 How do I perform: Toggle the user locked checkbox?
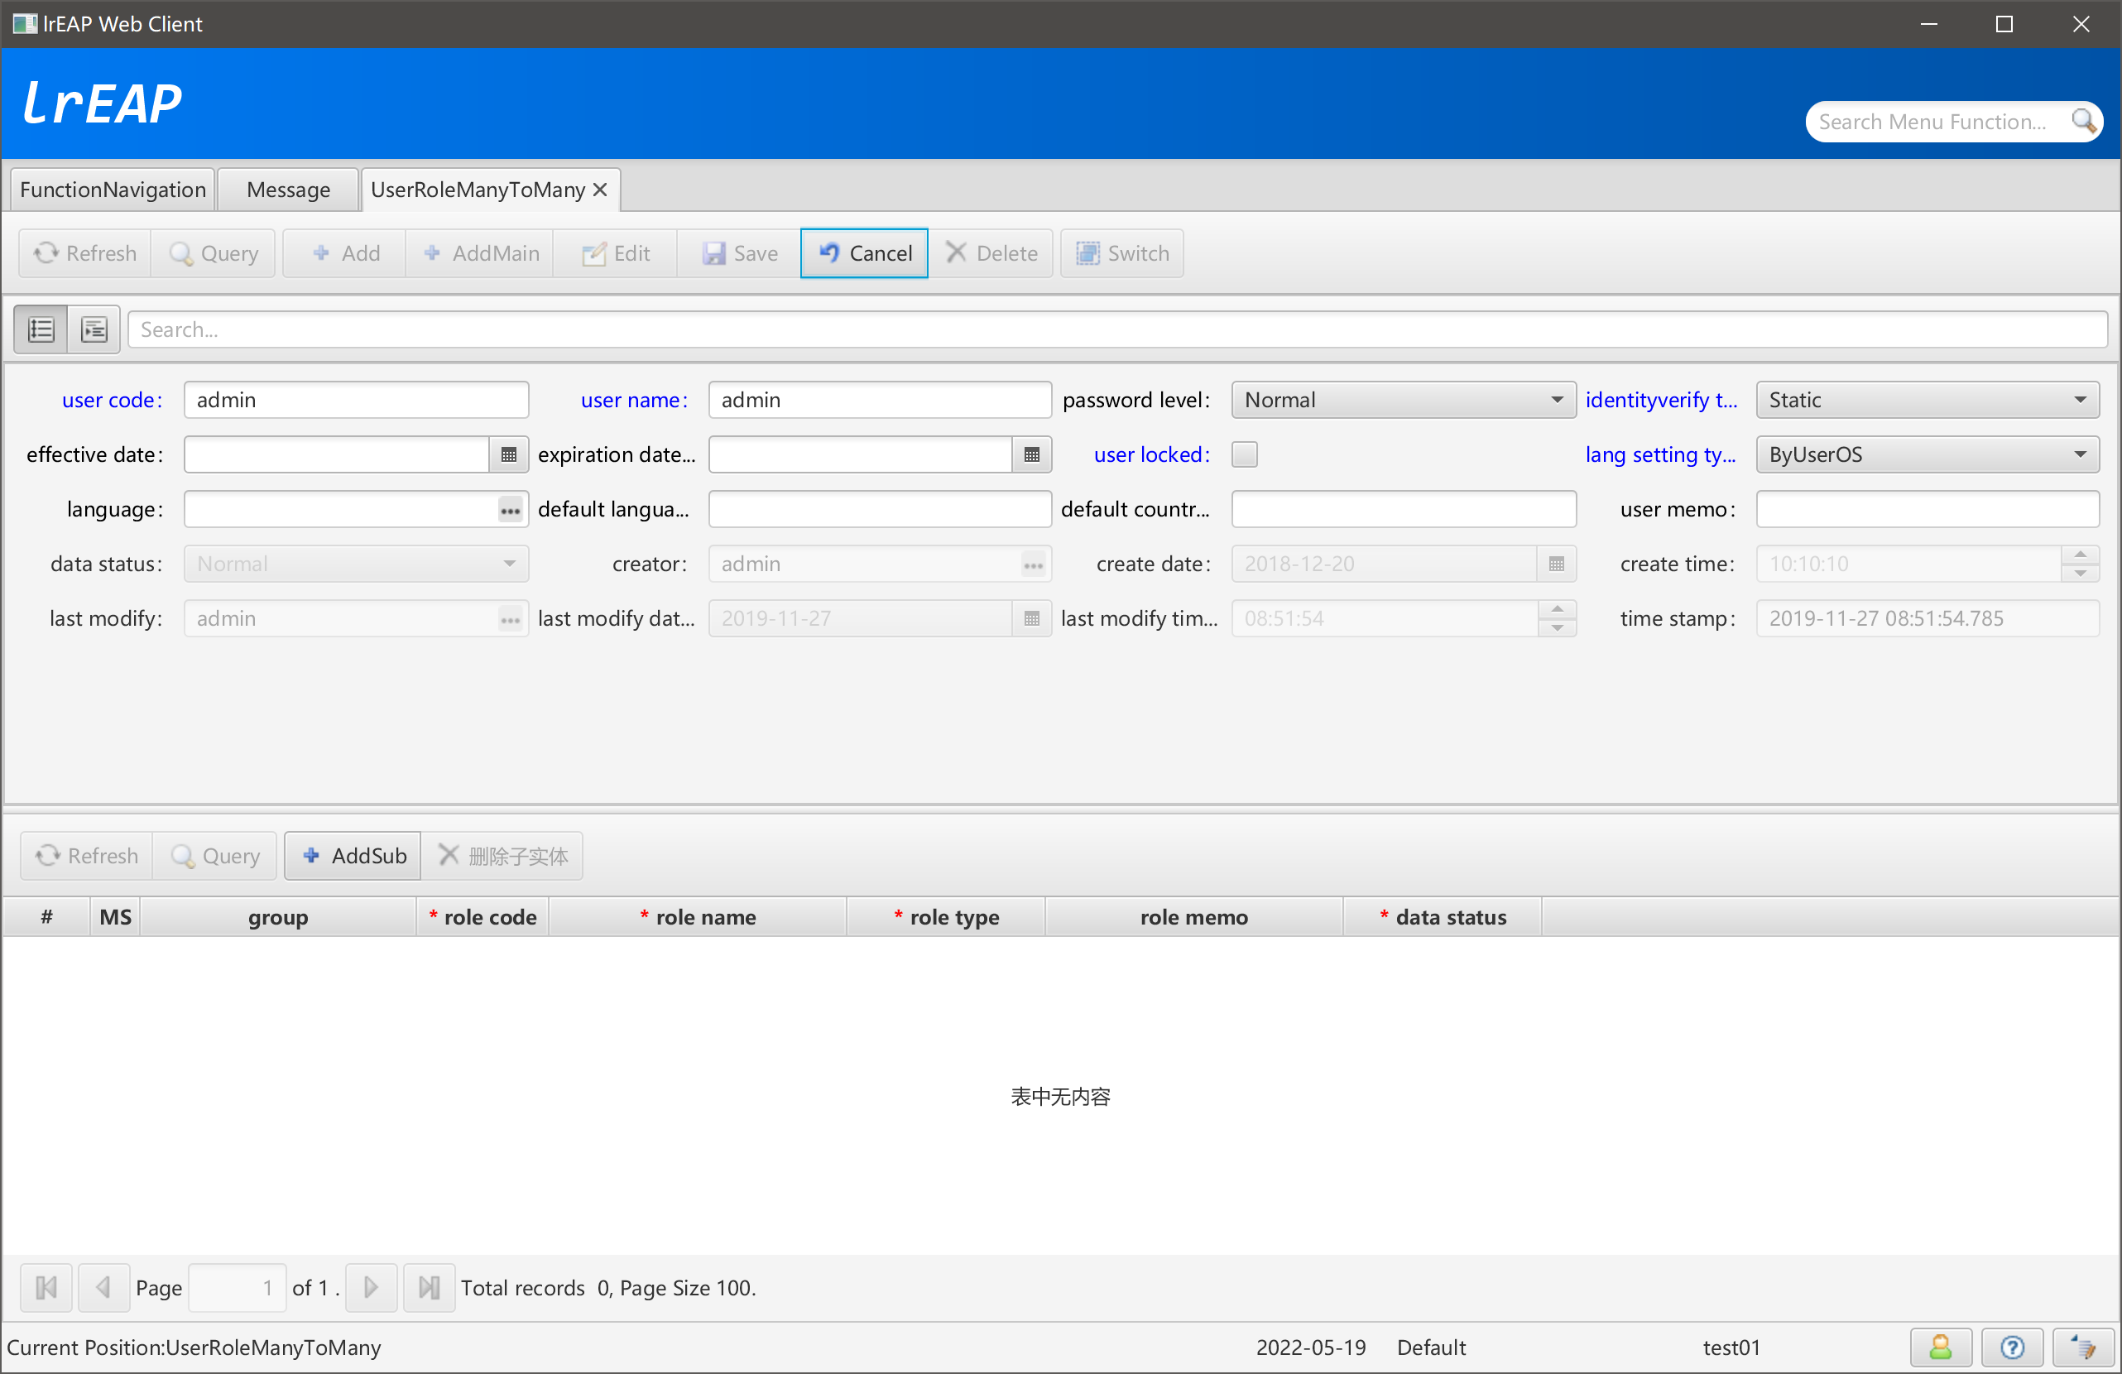click(x=1245, y=454)
